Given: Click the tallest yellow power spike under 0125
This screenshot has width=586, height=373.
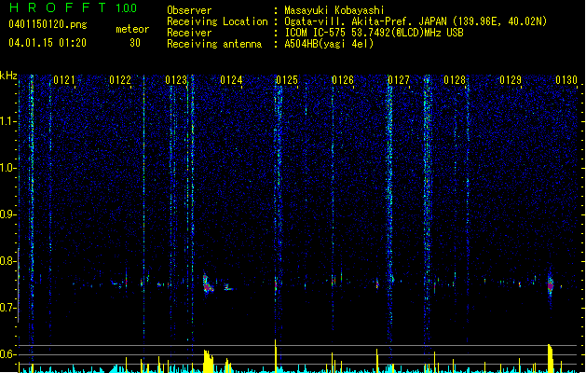Looking at the screenshot, I should (x=276, y=355).
